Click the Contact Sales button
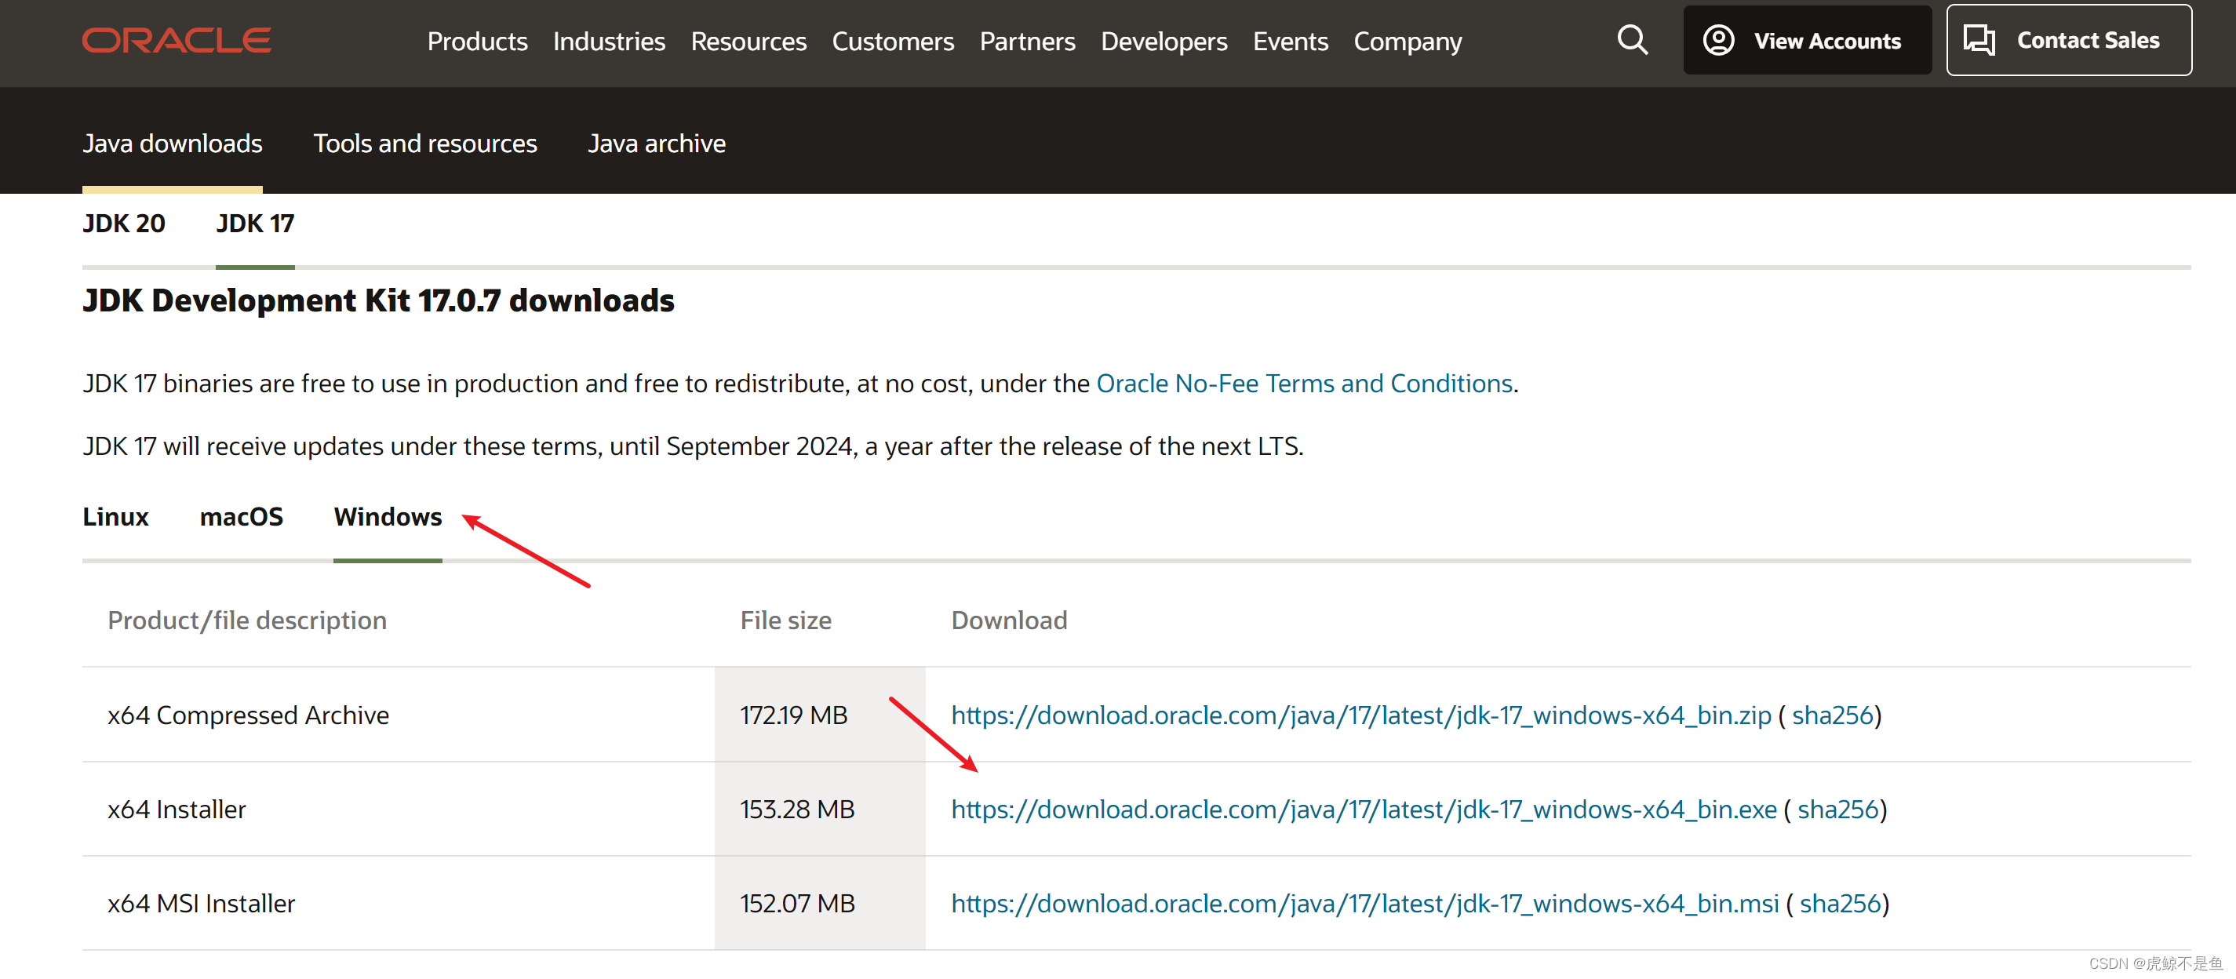The image size is (2236, 979). click(x=2068, y=40)
